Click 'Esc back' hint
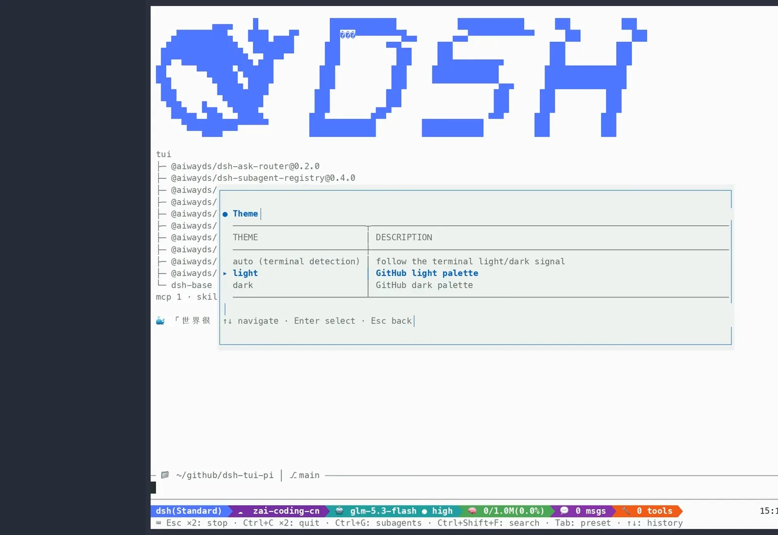Screen dimensions: 778x535 click(x=391, y=321)
